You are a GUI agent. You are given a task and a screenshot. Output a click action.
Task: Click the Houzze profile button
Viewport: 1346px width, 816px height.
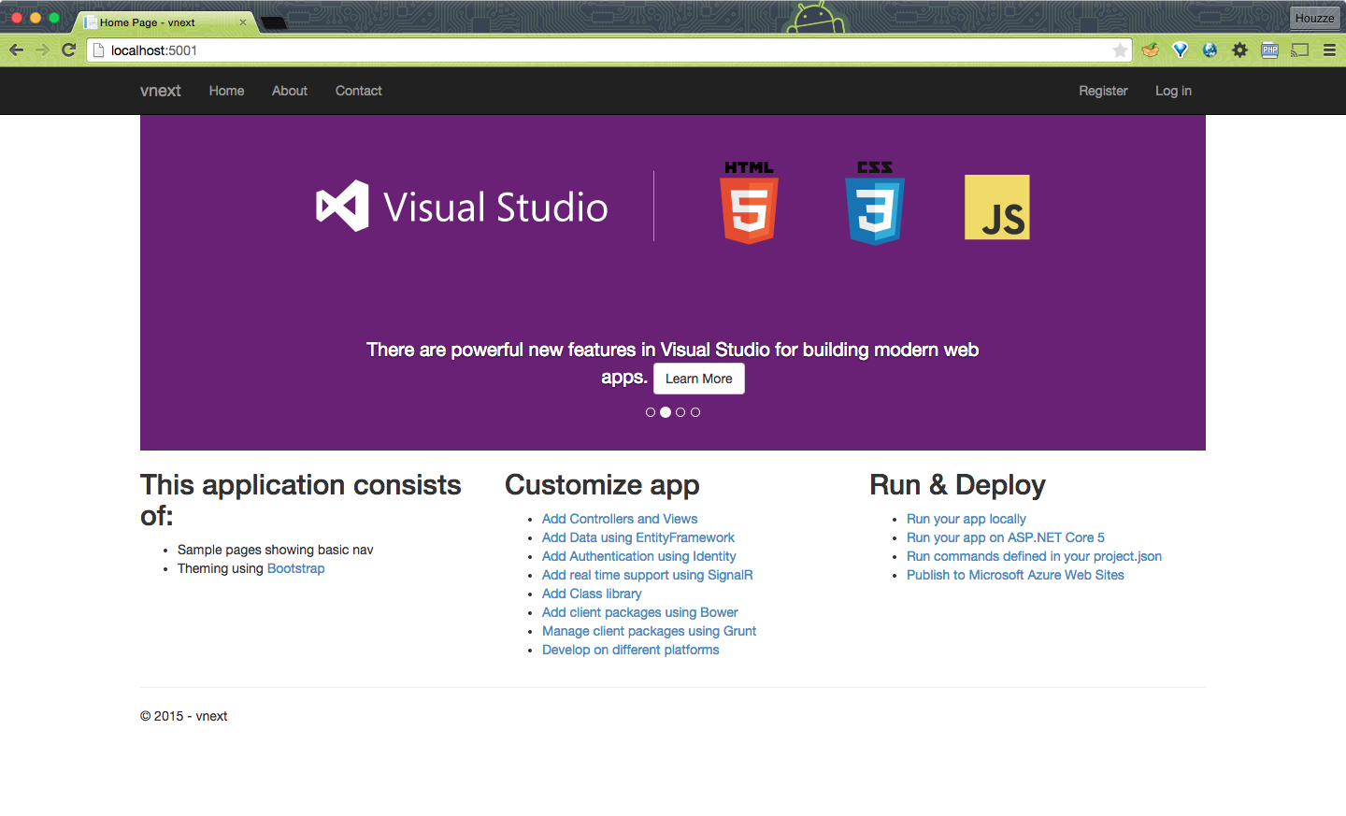(1314, 18)
